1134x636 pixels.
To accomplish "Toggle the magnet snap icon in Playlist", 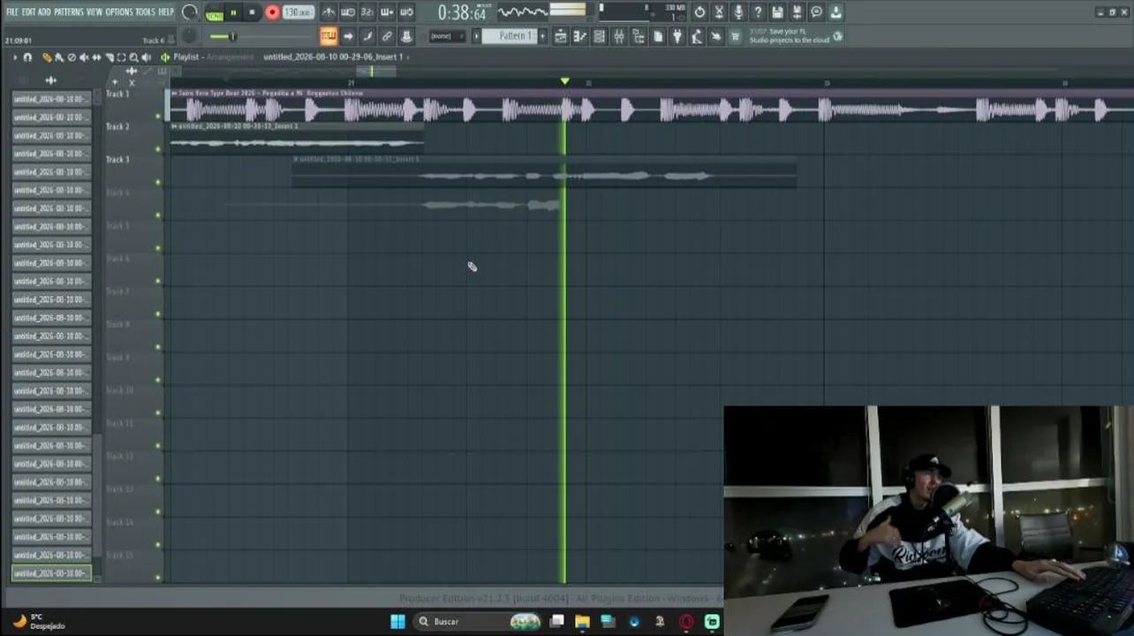I will [x=27, y=57].
